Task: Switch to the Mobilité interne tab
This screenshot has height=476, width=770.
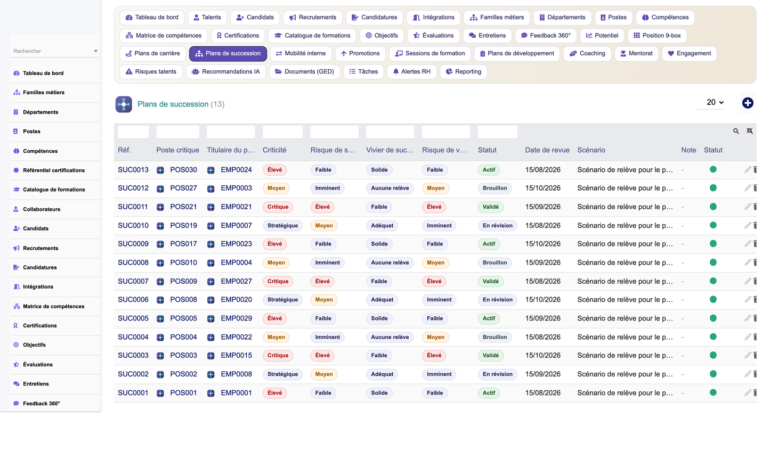Action: click(x=301, y=54)
